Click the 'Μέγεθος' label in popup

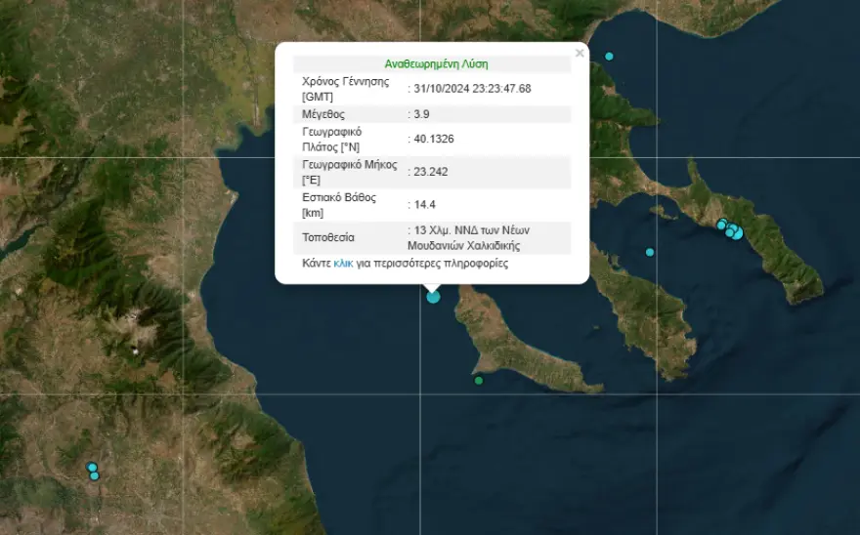[323, 114]
